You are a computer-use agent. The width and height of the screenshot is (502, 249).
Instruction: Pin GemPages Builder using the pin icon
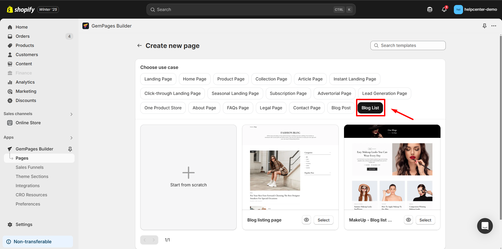(70, 149)
